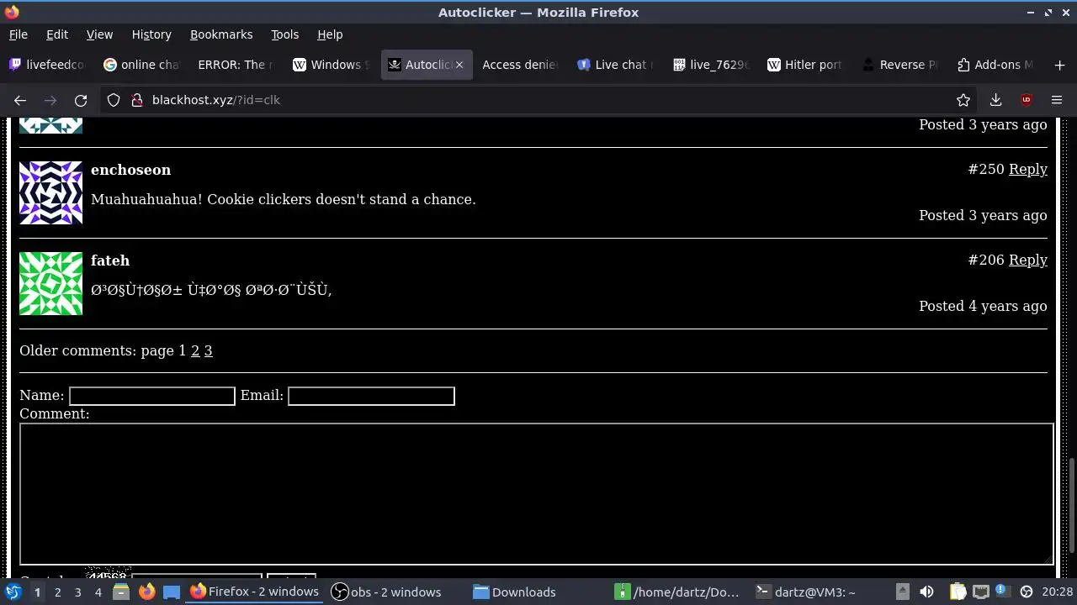1077x605 pixels.
Task: Click the fateh username
Action: tap(110, 260)
